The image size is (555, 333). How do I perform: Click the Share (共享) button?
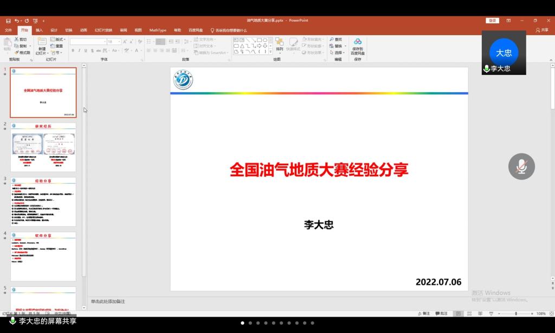pyautogui.click(x=541, y=30)
